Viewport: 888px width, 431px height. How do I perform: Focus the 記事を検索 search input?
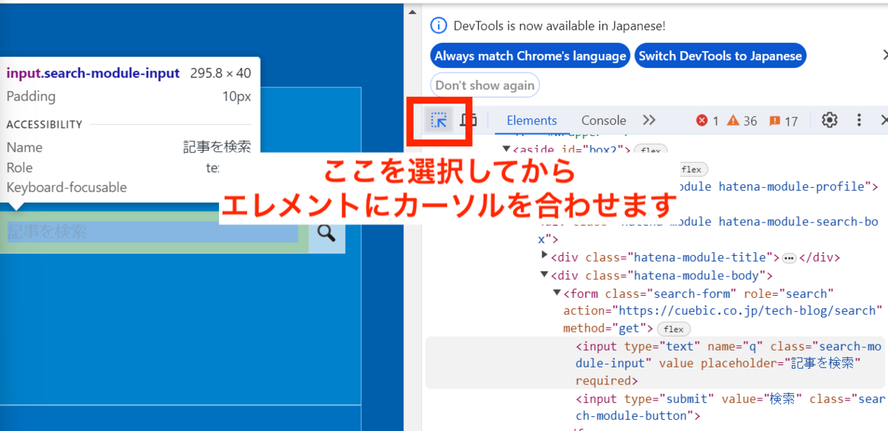click(154, 233)
